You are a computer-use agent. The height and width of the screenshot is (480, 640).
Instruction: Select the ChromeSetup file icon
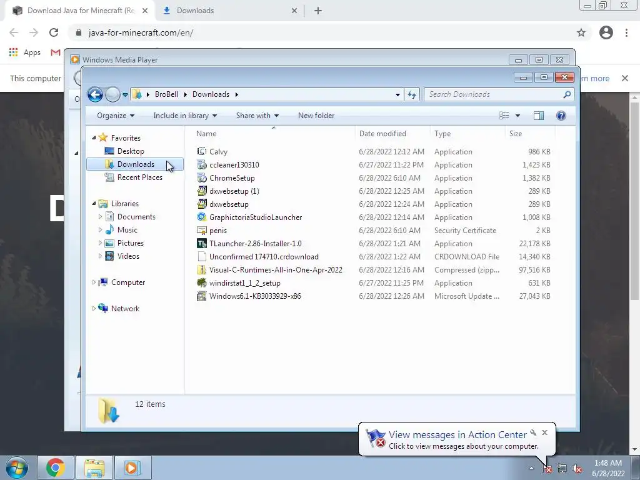click(202, 178)
